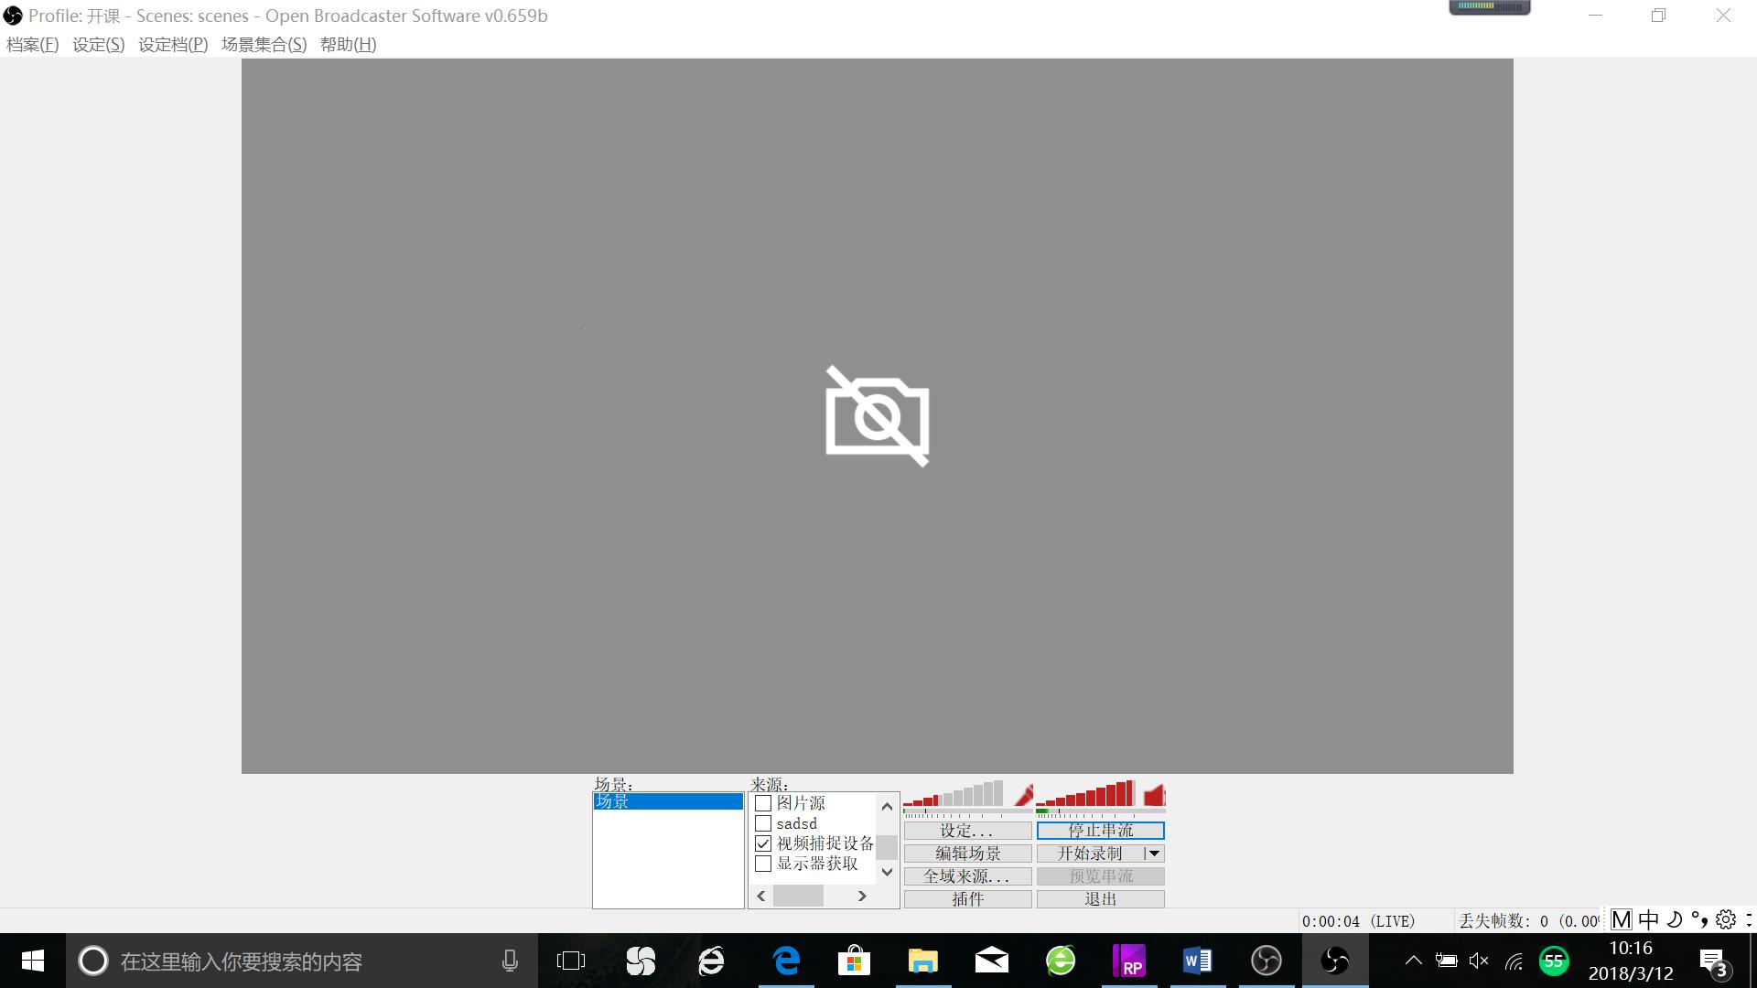This screenshot has height=988, width=1757.
Task: Mute desktop audio using the red speaker icon
Action: pyautogui.click(x=1154, y=794)
